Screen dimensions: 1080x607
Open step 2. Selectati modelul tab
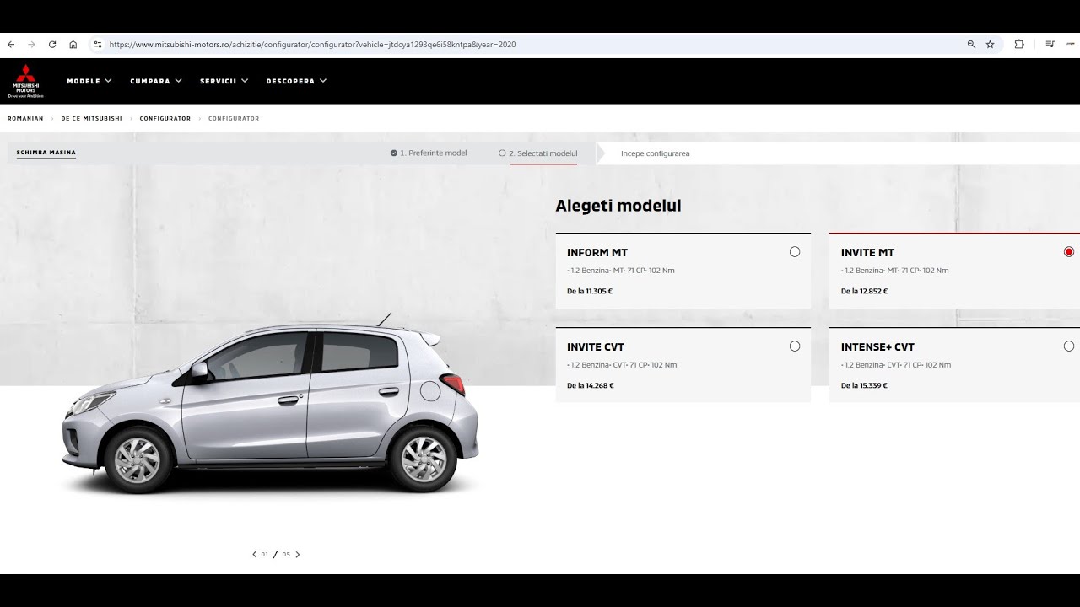(x=538, y=153)
